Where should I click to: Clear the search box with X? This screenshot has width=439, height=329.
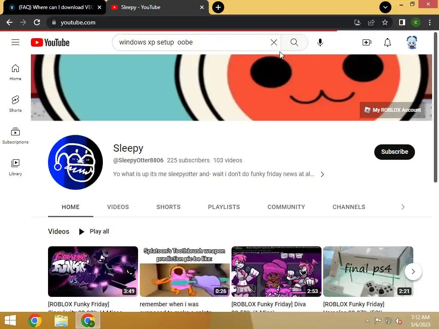[x=274, y=42]
